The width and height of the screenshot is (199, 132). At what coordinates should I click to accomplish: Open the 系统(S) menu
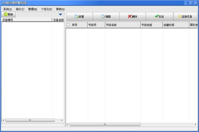tap(7, 9)
